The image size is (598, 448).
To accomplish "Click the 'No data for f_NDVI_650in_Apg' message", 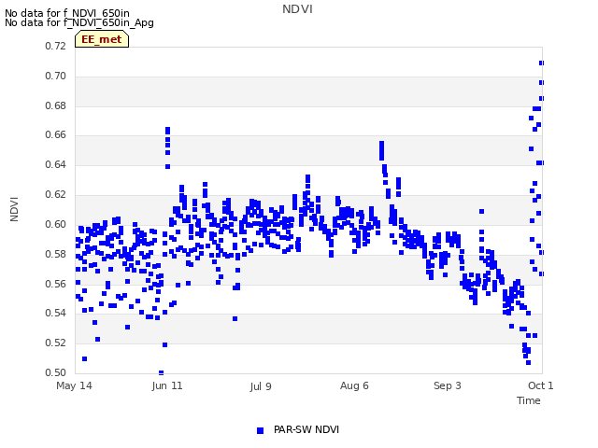I will (79, 22).
